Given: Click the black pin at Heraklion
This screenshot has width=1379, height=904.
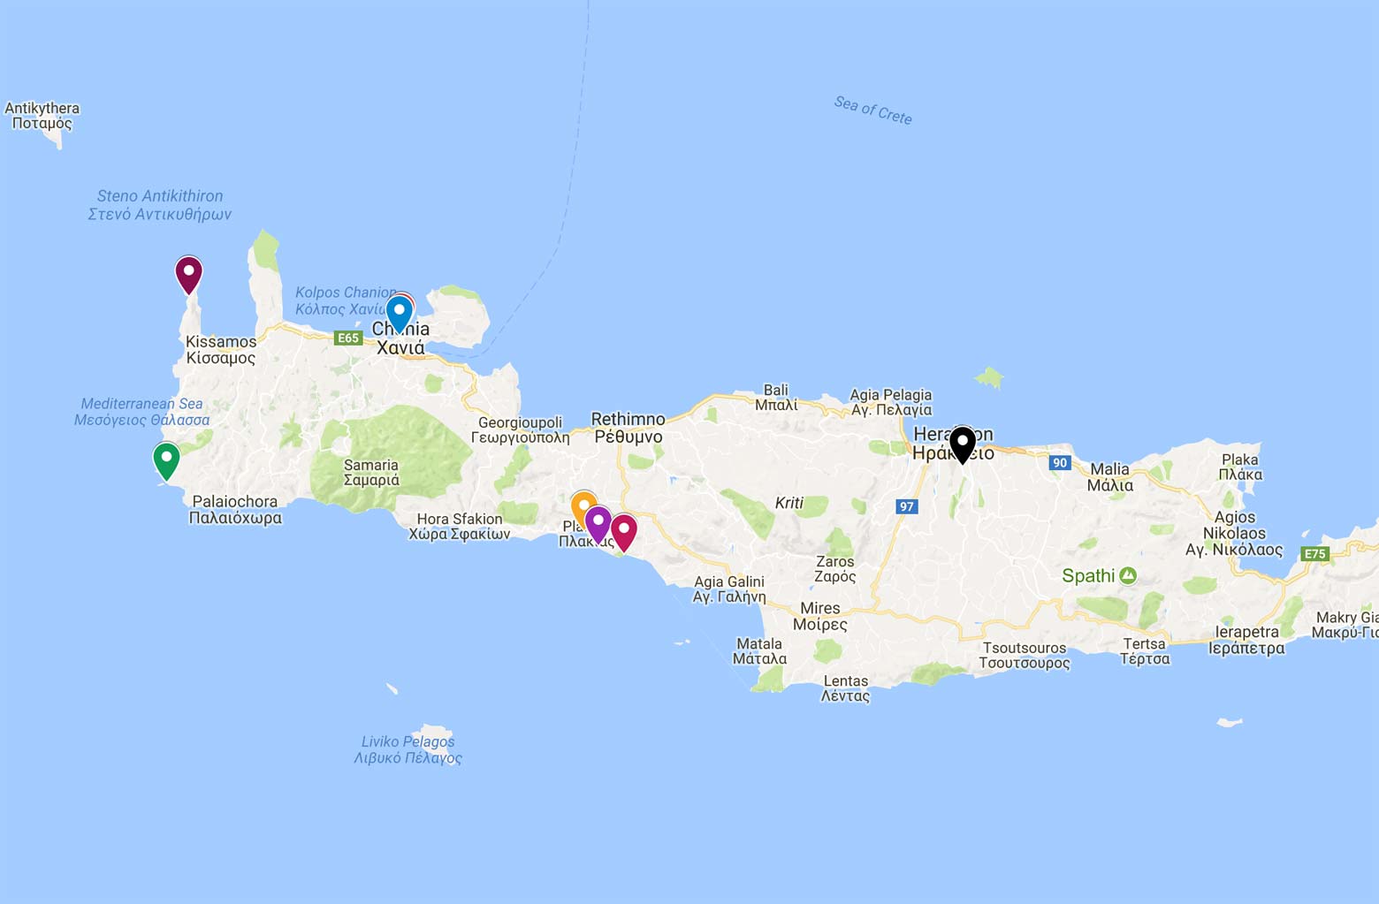Looking at the screenshot, I should point(963,444).
